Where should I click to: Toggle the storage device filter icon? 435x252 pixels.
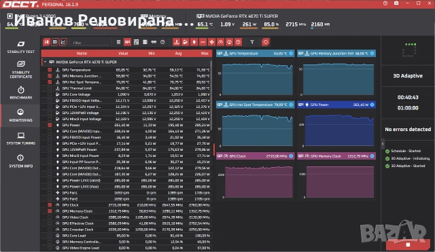pyautogui.click(x=145, y=42)
